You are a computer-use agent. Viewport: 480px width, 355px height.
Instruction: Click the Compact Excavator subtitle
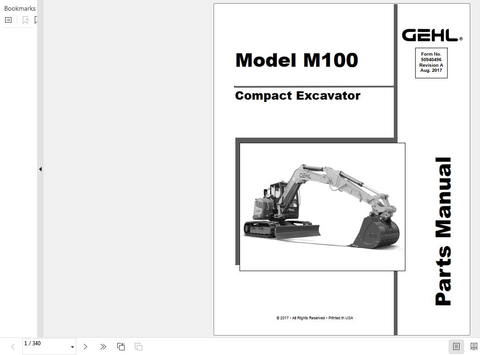click(297, 95)
